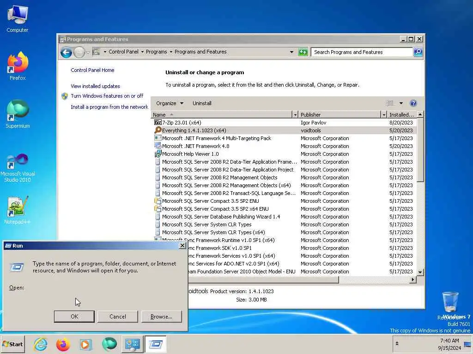Open Windows Media Player from the taskbar
The height and width of the screenshot is (354, 473).
coord(85,344)
